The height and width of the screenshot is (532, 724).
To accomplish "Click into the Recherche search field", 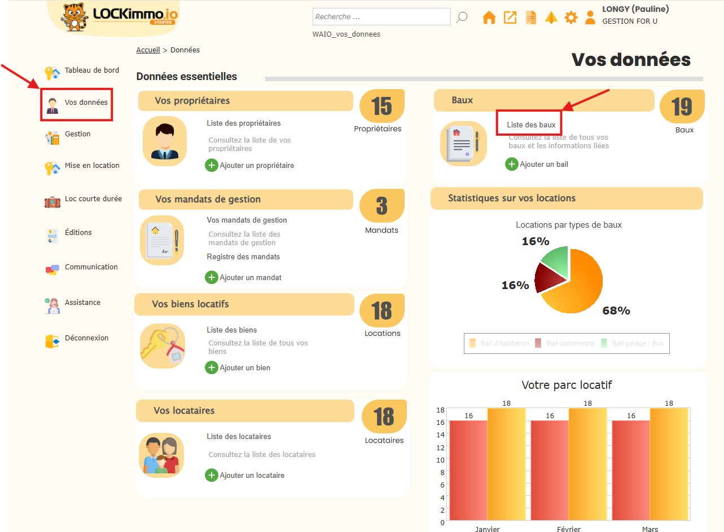I will tap(381, 17).
